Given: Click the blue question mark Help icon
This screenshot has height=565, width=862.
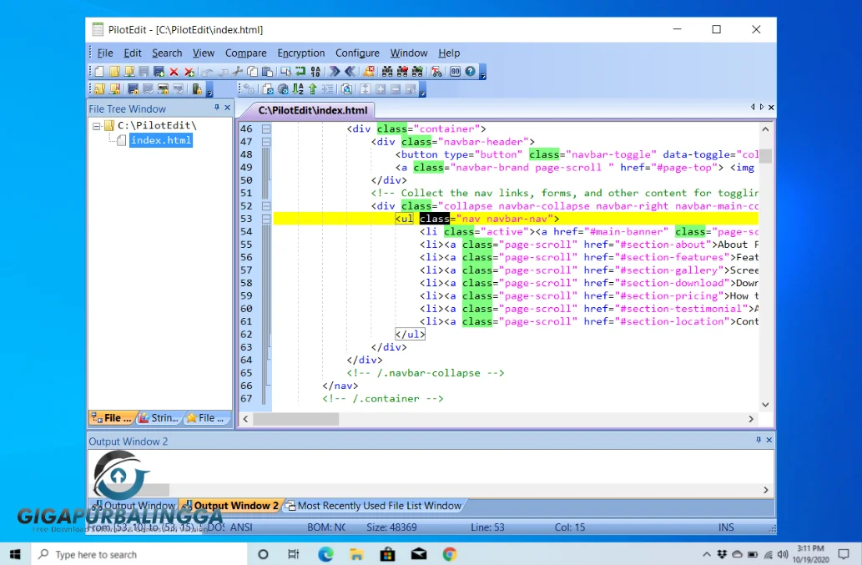Looking at the screenshot, I should (x=470, y=72).
